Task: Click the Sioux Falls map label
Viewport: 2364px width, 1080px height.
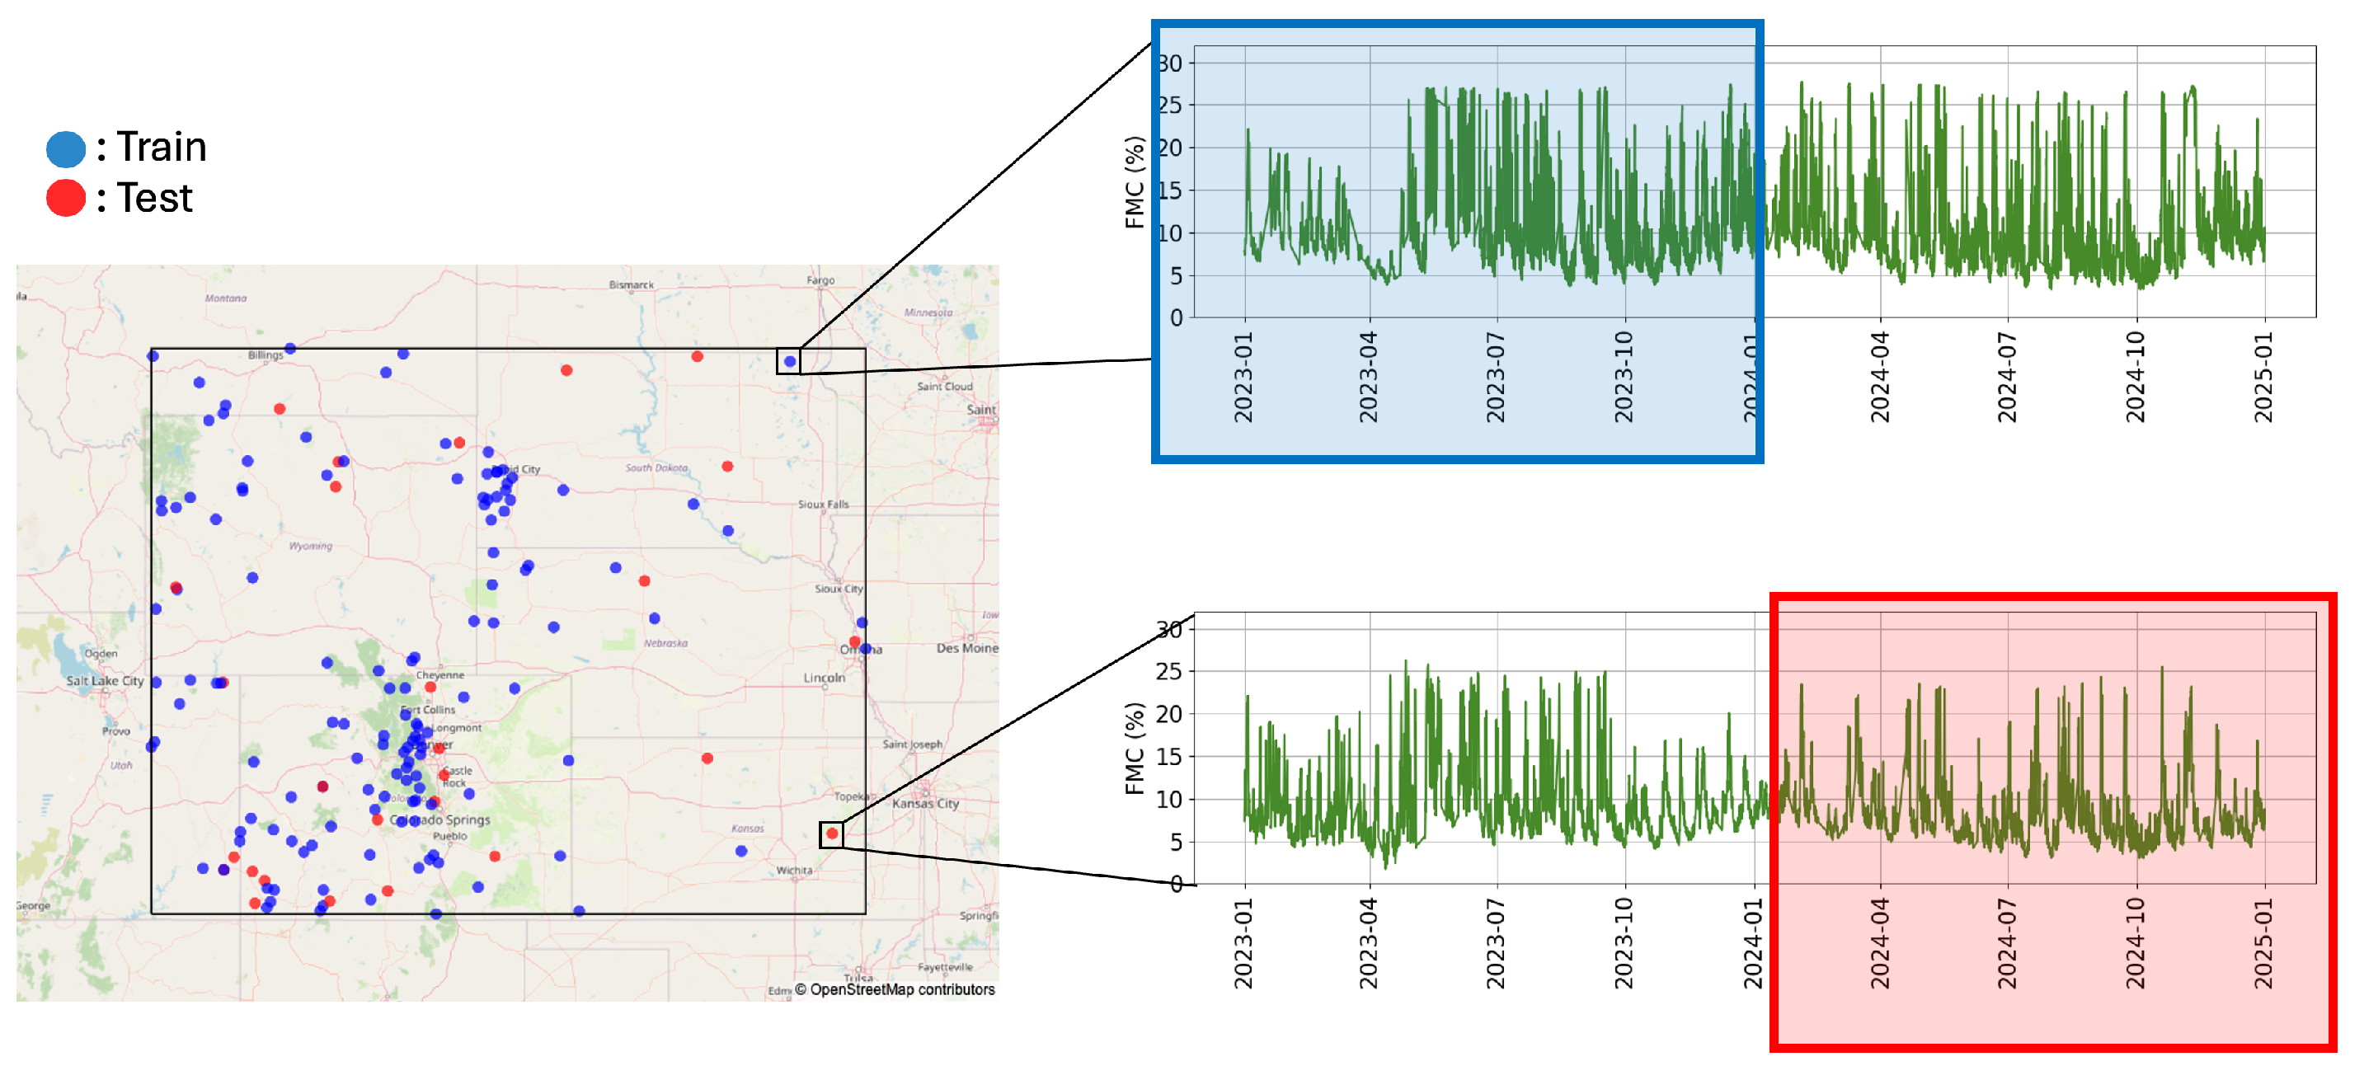Action: (823, 504)
